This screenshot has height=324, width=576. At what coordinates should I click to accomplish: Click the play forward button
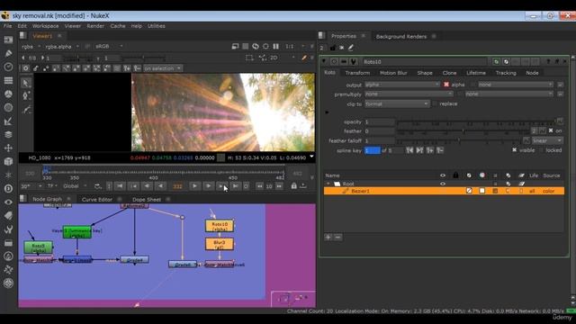point(194,186)
